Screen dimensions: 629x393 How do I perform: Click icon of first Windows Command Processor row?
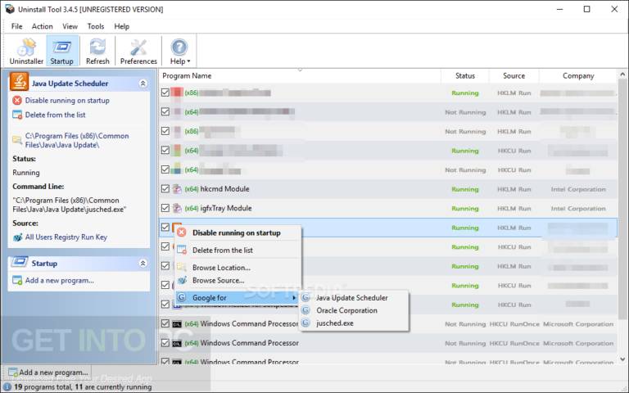click(177, 324)
